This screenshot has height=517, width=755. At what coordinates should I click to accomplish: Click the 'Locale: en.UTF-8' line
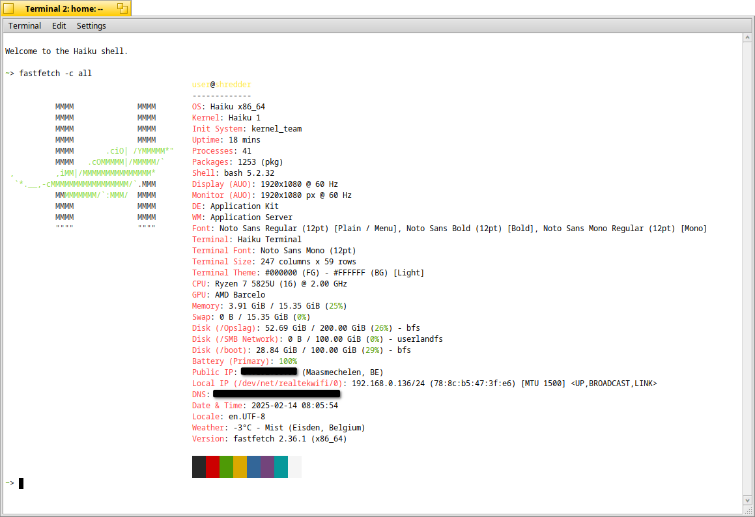click(229, 416)
